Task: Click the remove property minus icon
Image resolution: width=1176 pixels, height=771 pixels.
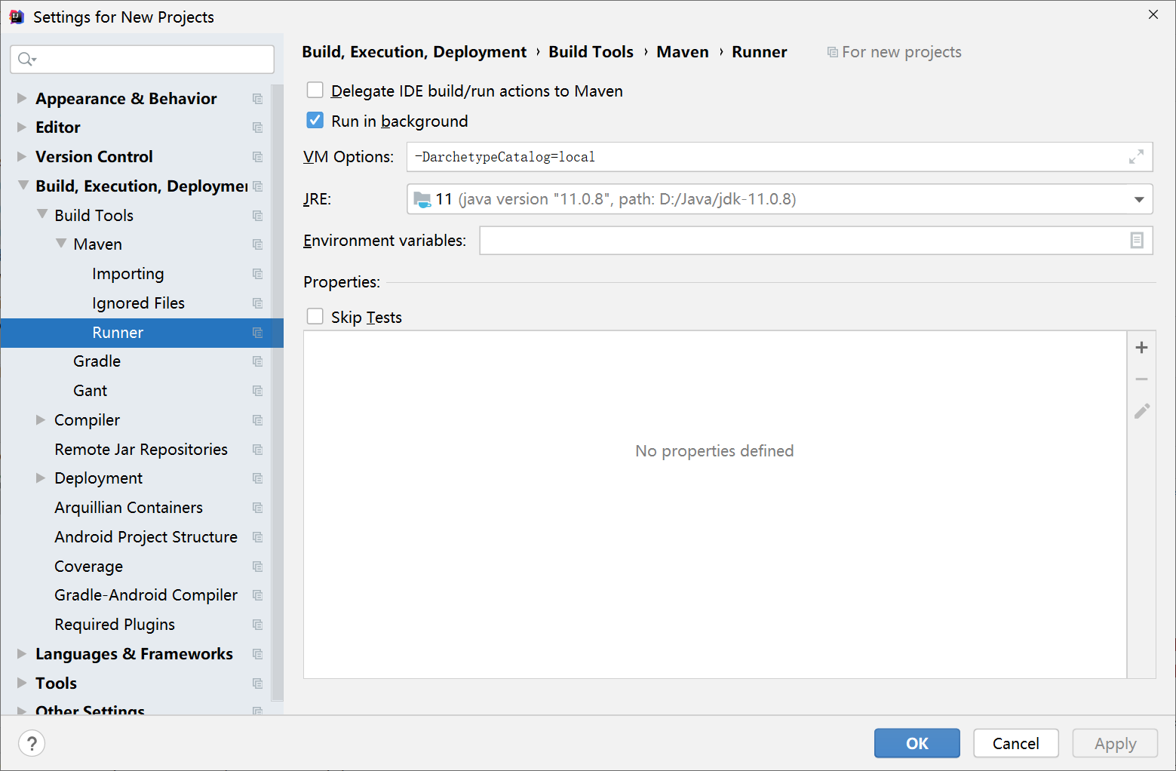Action: [1141, 379]
